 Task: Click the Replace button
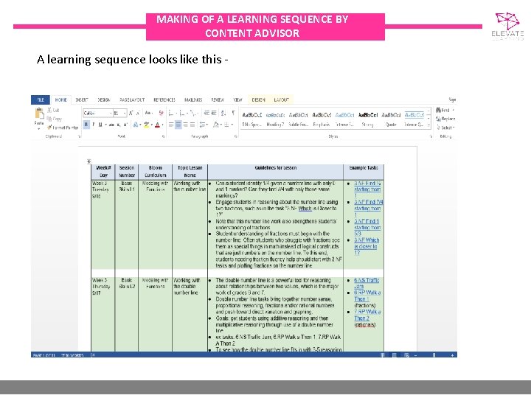tap(445, 119)
